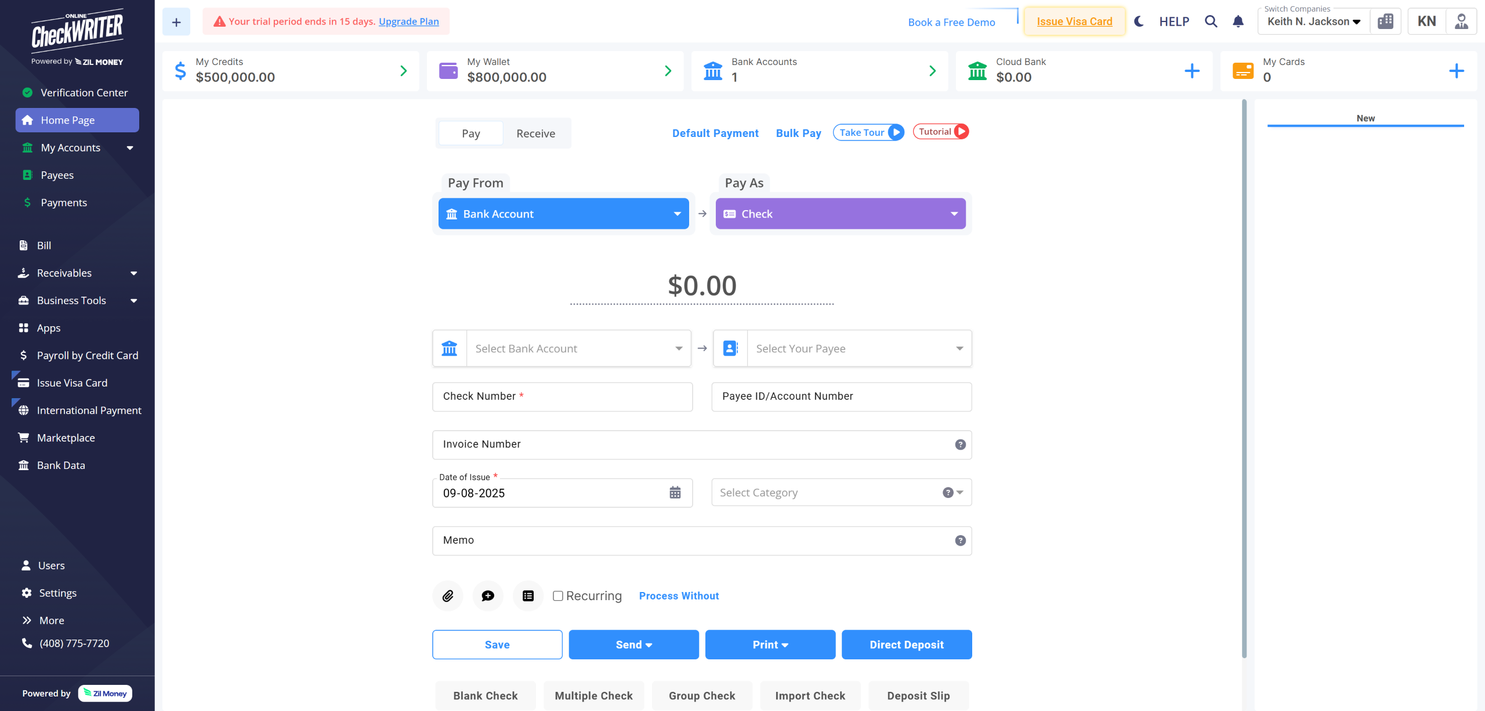The image size is (1485, 711).
Task: Click the search magnifier icon
Action: click(1211, 21)
